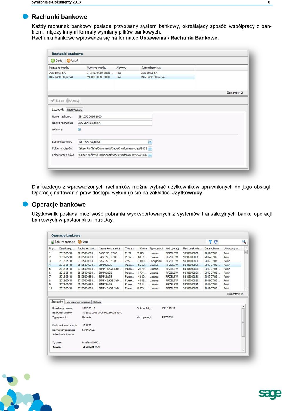Click the Rachunek własny account number value
The height and width of the screenshot is (411, 282).
click(102, 313)
